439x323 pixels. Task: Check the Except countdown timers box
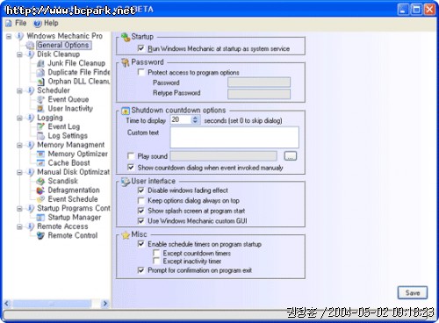(x=156, y=253)
